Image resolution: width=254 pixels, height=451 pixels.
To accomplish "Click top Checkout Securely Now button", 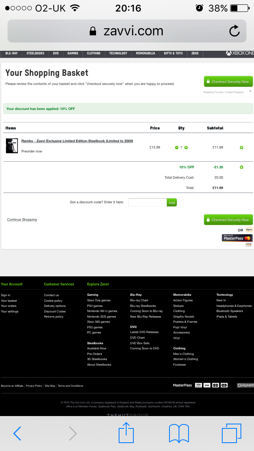I will [x=228, y=82].
